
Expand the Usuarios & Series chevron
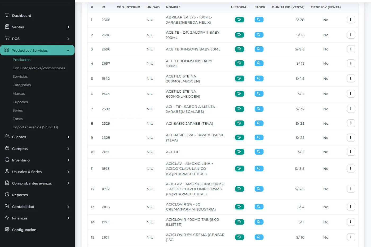[68, 172]
